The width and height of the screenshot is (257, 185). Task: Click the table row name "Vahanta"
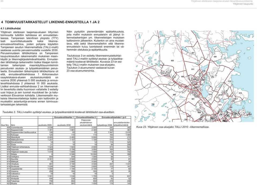[x=14, y=176]
